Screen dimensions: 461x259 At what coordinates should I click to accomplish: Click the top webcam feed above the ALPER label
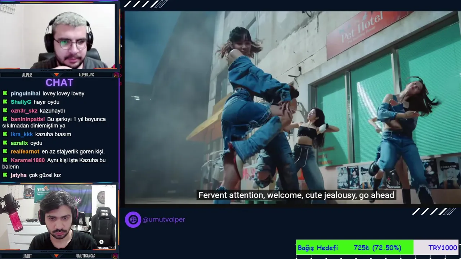[x=58, y=36]
